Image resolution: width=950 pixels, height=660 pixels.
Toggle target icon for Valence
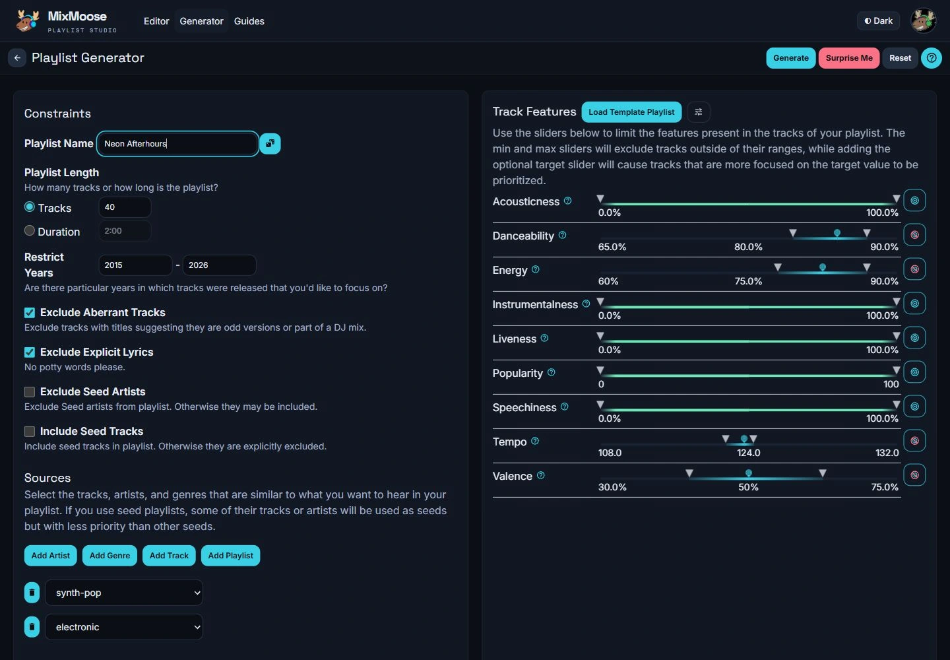click(914, 475)
